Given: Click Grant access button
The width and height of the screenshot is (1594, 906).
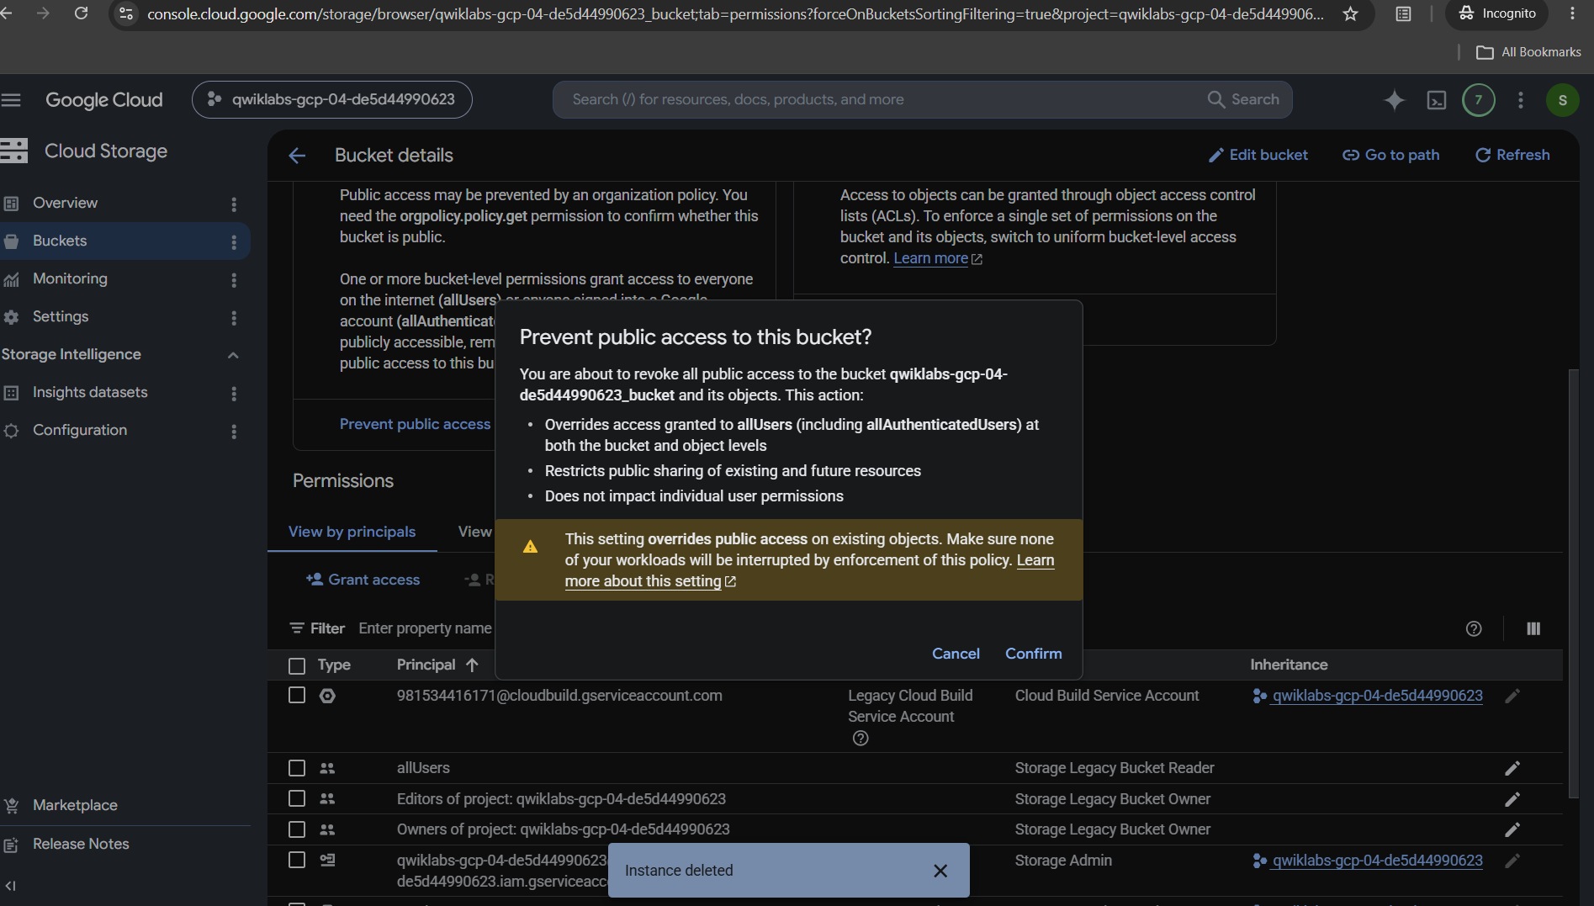Looking at the screenshot, I should click(x=363, y=580).
